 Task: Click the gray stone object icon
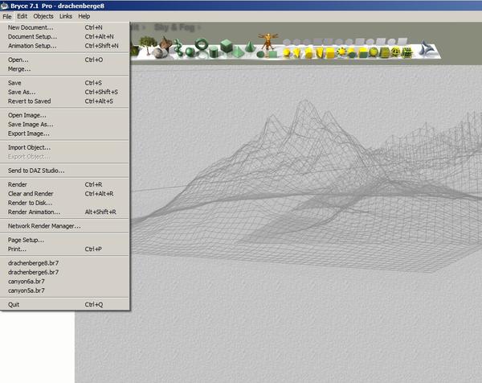coord(159,53)
